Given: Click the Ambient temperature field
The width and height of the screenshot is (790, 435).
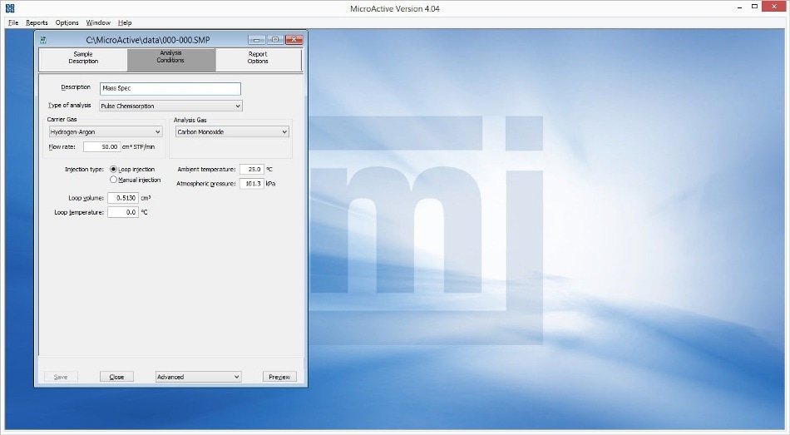Looking at the screenshot, I should [x=252, y=170].
